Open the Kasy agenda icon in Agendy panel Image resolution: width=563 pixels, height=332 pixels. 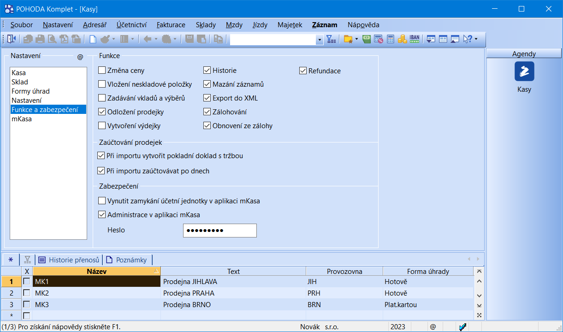click(524, 71)
